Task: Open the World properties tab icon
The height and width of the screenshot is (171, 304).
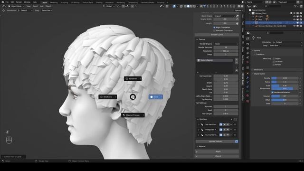Action: pos(247,62)
